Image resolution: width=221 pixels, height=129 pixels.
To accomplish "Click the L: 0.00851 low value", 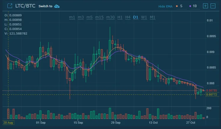I will click(13, 24).
